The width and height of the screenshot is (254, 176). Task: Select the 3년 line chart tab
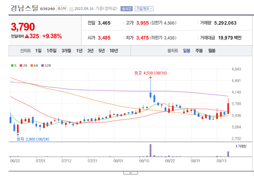point(91,51)
